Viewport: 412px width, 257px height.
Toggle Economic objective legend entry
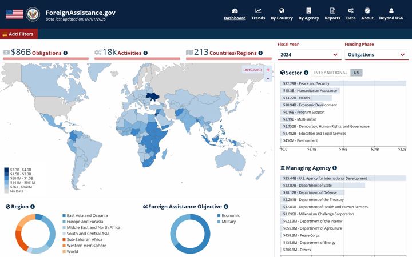228,215
